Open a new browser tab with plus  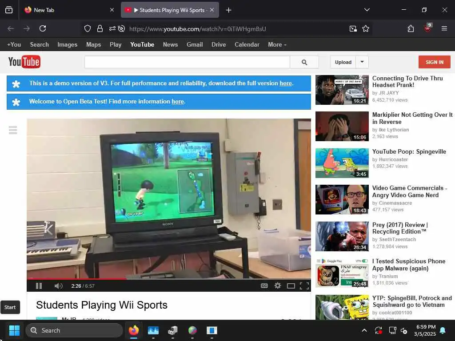229,10
